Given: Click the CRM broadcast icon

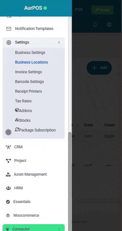Looking at the screenshot, I should (x=8, y=147).
